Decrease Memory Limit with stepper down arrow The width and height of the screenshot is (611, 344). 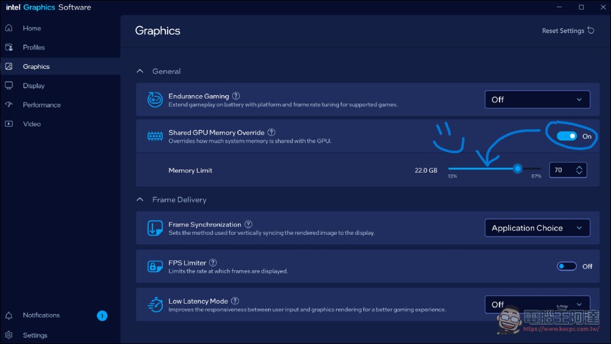579,172
